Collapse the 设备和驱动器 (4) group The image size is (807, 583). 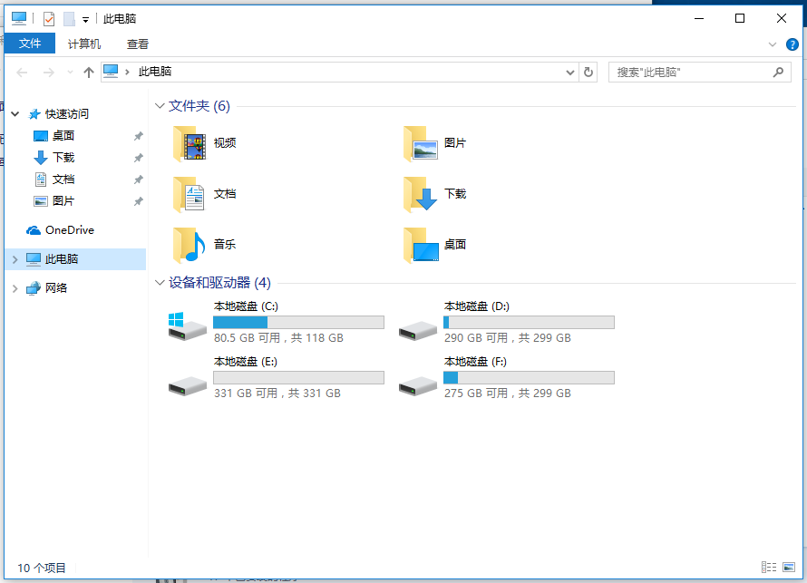pos(160,283)
